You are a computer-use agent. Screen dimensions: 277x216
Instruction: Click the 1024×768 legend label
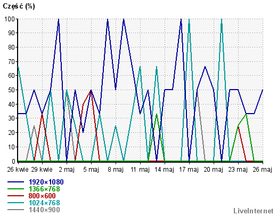(44, 203)
